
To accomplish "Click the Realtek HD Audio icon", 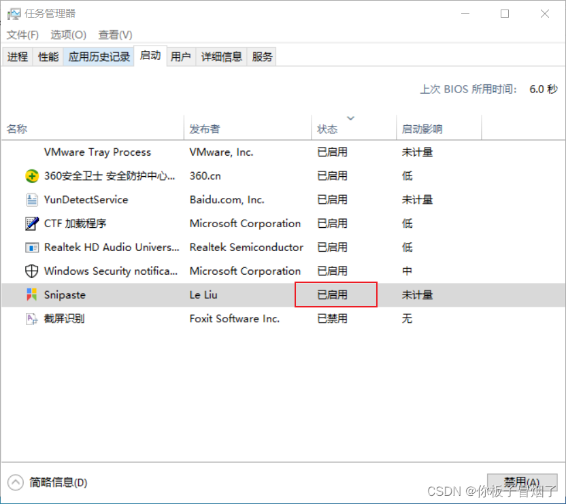I will (32, 248).
